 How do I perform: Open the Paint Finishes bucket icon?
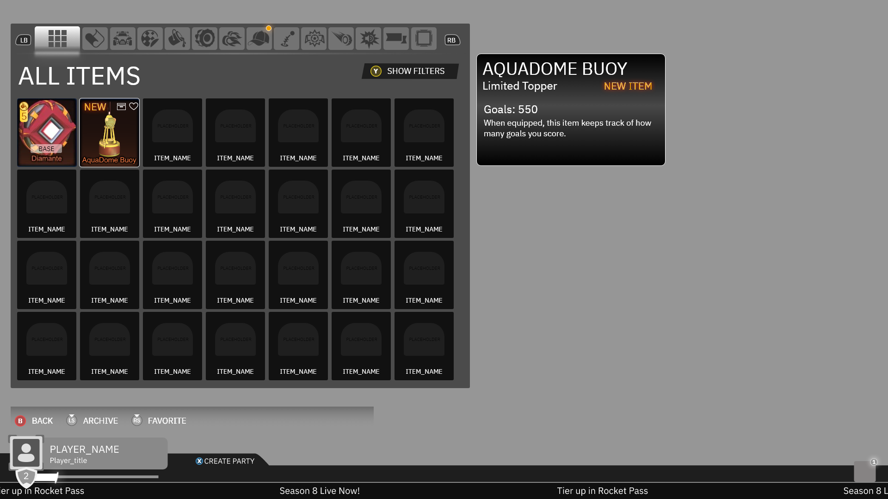177,39
